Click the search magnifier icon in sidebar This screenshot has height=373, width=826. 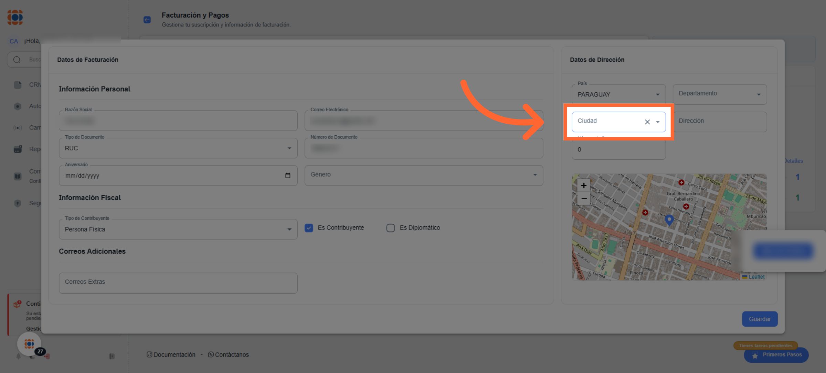17,60
